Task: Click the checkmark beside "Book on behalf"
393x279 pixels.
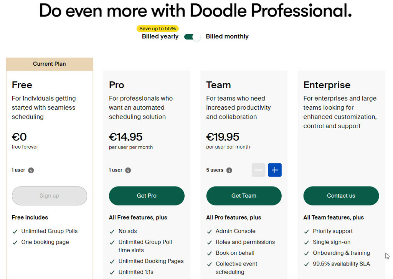Action: (210, 253)
